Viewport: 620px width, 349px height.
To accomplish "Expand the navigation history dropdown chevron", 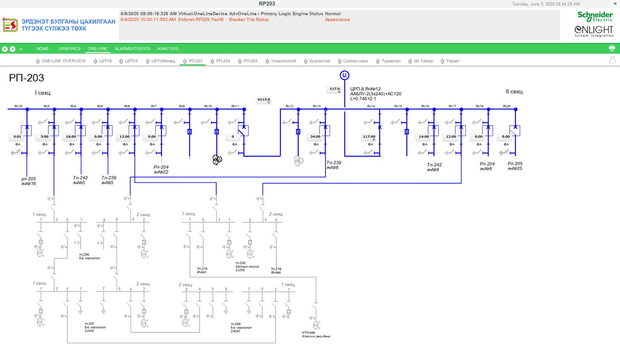I will coord(21,49).
